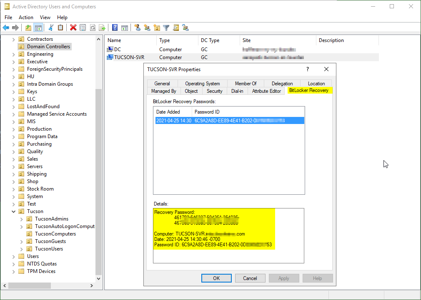Click the dialog's question mark help button

tap(308, 69)
